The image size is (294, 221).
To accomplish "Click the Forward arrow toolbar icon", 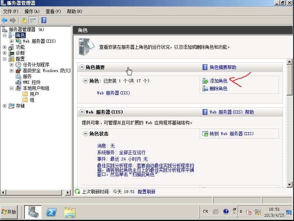I will click(x=12, y=20).
